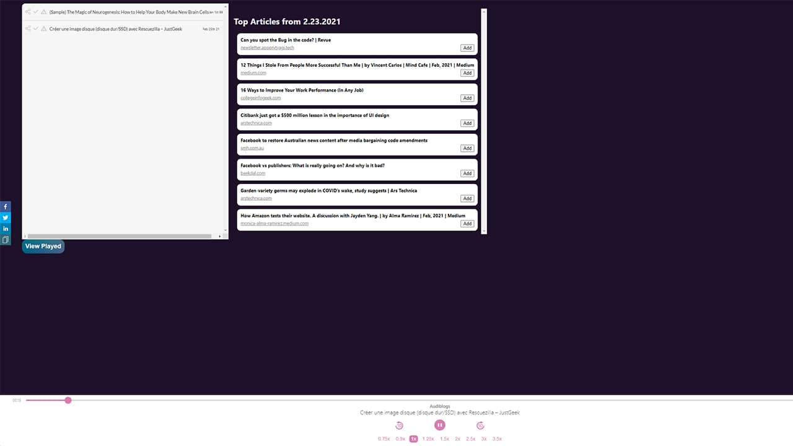Image resolution: width=793 pixels, height=446 pixels.
Task: Click '16 Ways to Improve Your Work Performance' title
Action: pyautogui.click(x=302, y=90)
